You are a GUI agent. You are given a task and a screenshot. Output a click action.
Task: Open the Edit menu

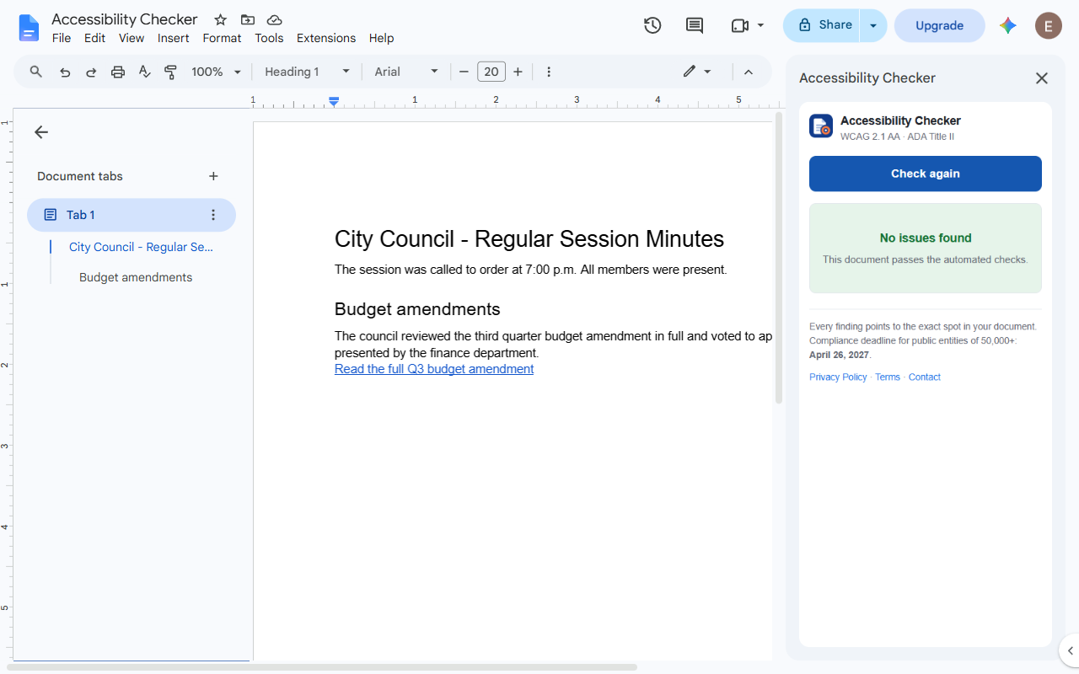tap(95, 38)
